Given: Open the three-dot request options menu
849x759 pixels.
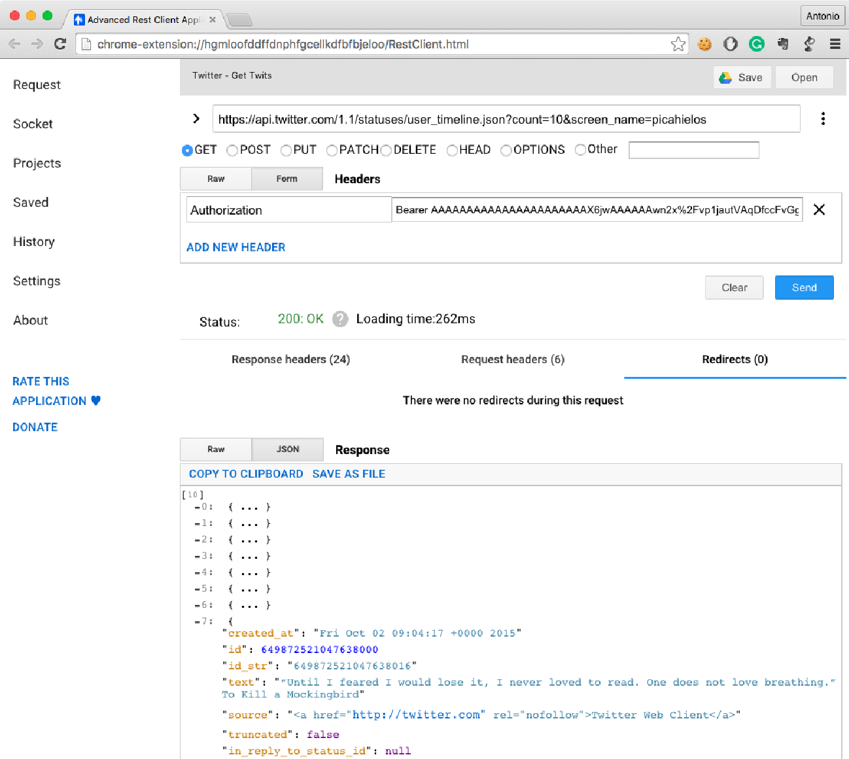Looking at the screenshot, I should (x=823, y=118).
